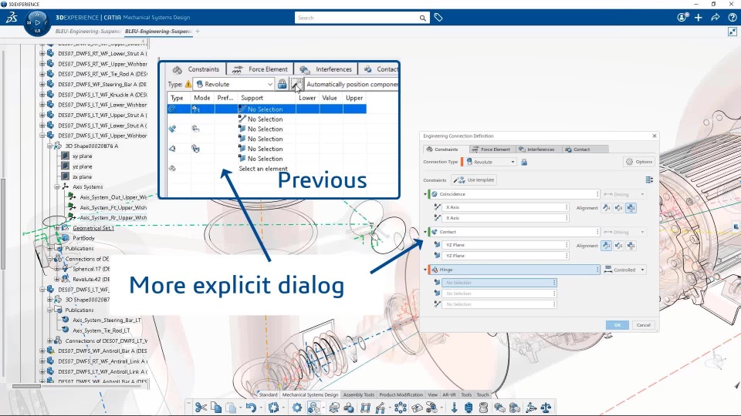The height and width of the screenshot is (416, 741).
Task: Click the horizontal scrollbar under the tree
Action: coord(26,386)
